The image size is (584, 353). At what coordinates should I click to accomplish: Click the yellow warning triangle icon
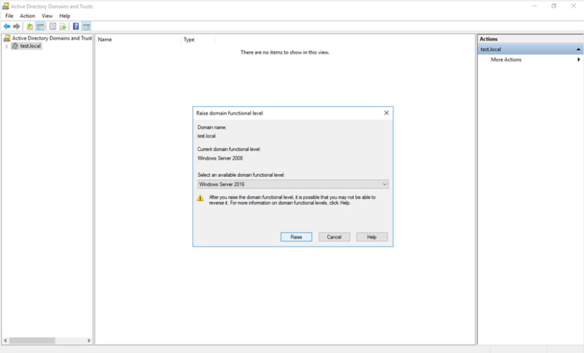point(200,198)
